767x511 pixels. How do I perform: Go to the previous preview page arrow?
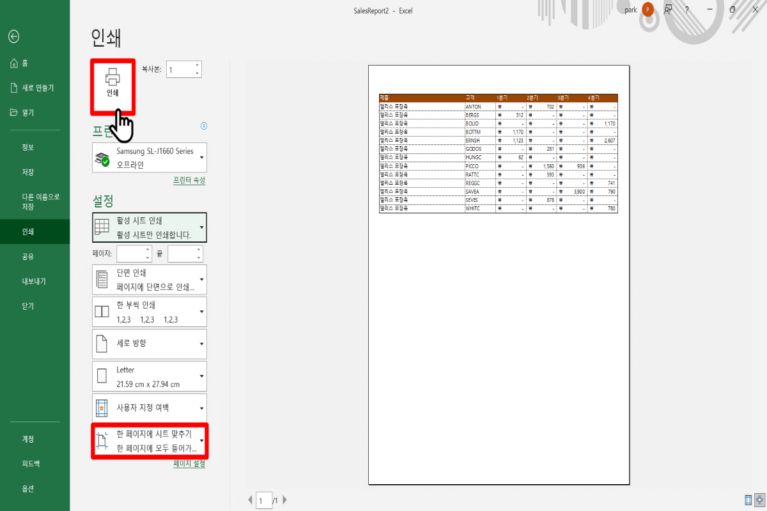tap(251, 500)
